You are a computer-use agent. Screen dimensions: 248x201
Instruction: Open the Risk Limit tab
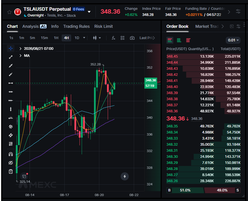[x=104, y=26]
